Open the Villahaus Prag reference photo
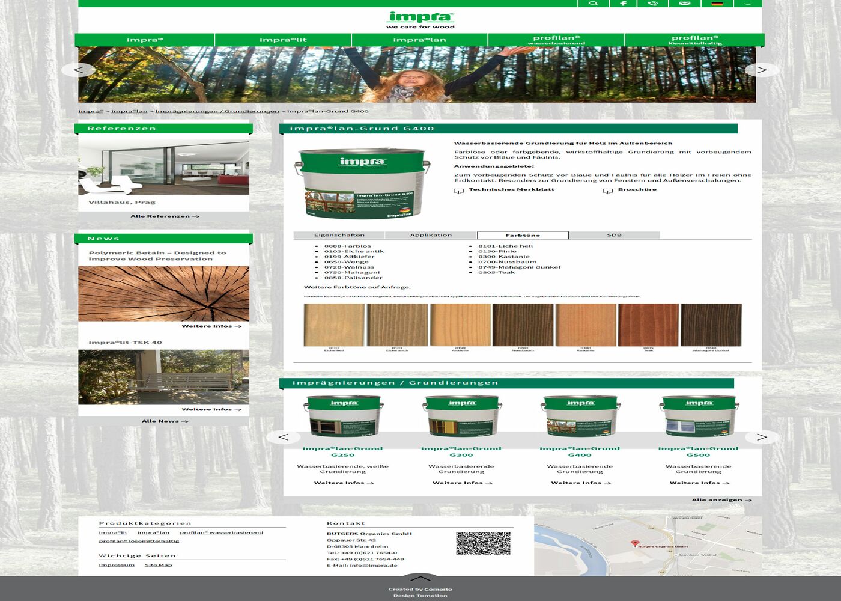Viewport: 841px width, 601px height. [163, 168]
